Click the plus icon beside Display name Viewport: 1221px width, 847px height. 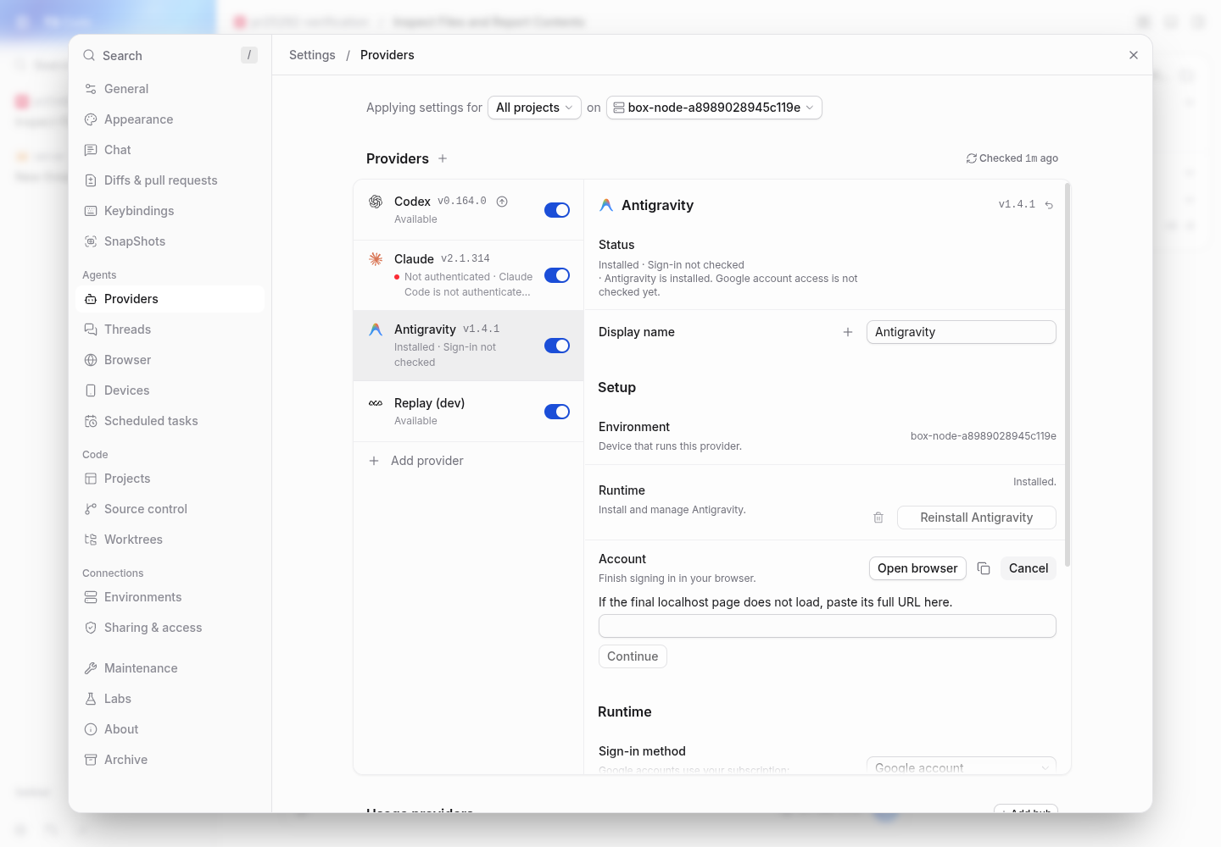click(848, 332)
